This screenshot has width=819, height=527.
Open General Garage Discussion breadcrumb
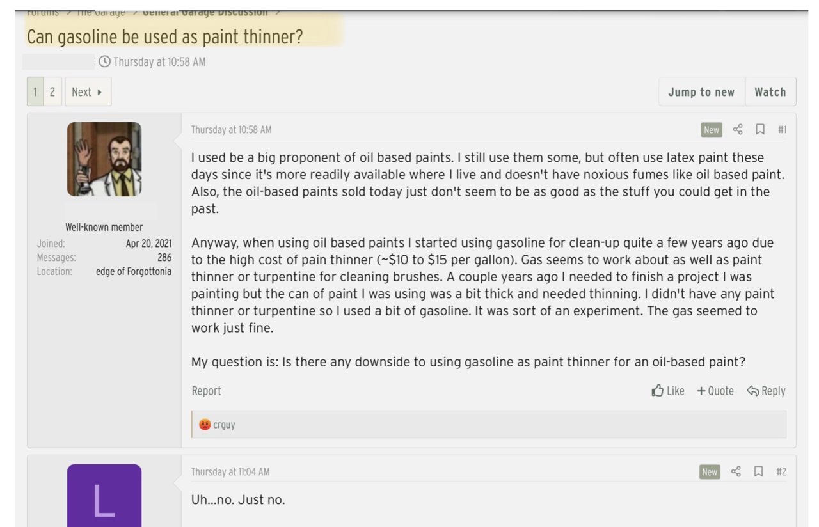coord(205,12)
